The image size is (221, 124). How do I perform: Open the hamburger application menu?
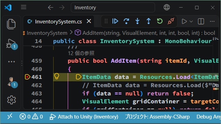[x=23, y=7]
